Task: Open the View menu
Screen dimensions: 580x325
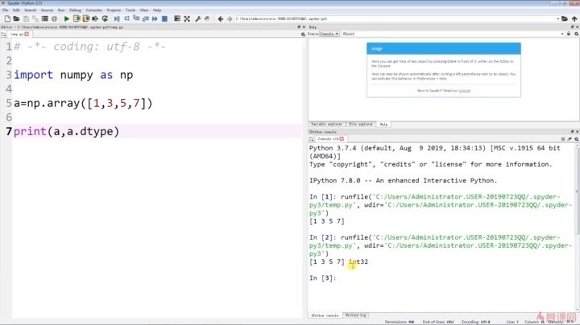Action: 144,10
